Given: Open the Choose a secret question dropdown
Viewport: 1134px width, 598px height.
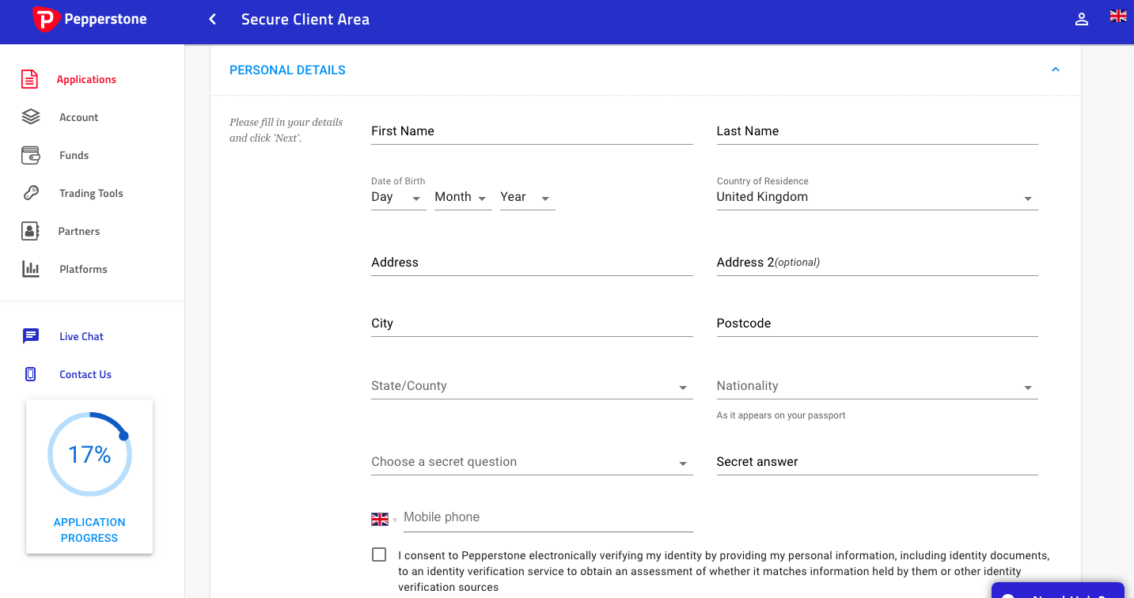Looking at the screenshot, I should [531, 463].
